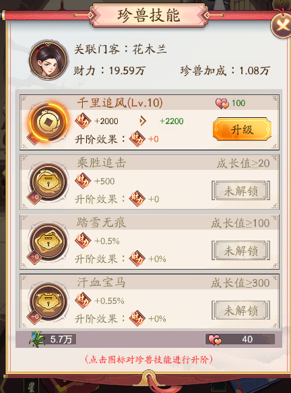This screenshot has width=291, height=393.
Task: Click 财力 icon beside +2000
Action: pyautogui.click(x=83, y=121)
